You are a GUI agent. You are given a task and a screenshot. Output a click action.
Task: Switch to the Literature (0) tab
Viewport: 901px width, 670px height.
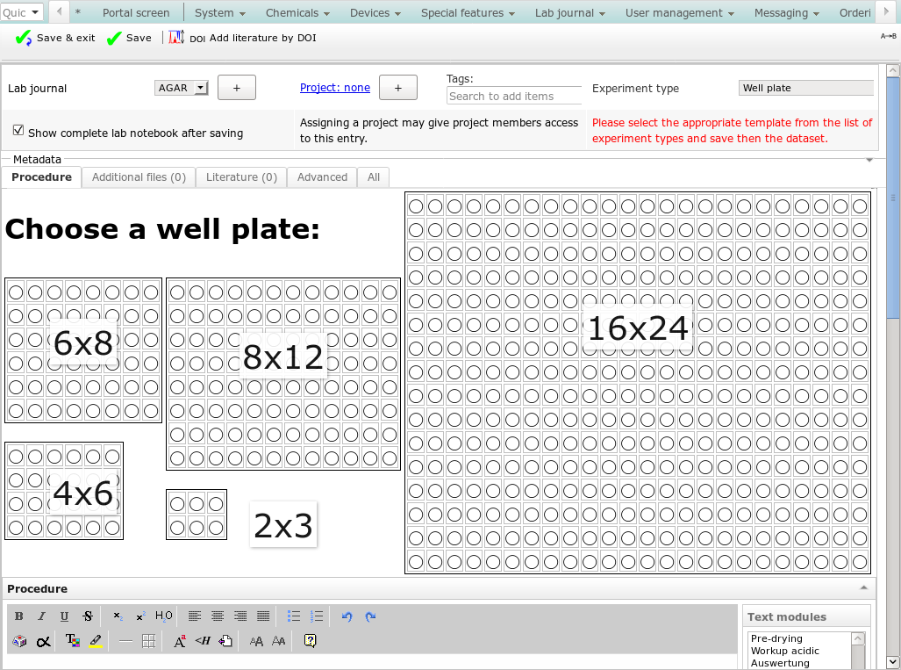click(x=241, y=177)
